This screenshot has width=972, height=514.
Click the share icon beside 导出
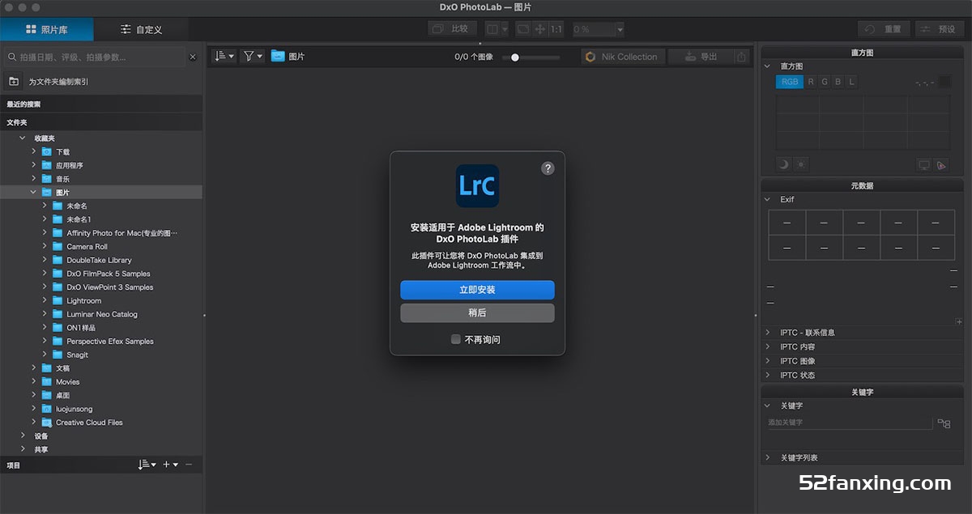pos(742,57)
